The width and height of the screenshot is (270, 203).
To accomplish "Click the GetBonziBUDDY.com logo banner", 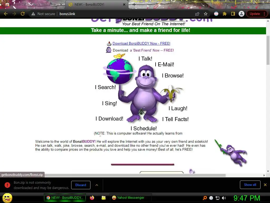I will (152, 22).
